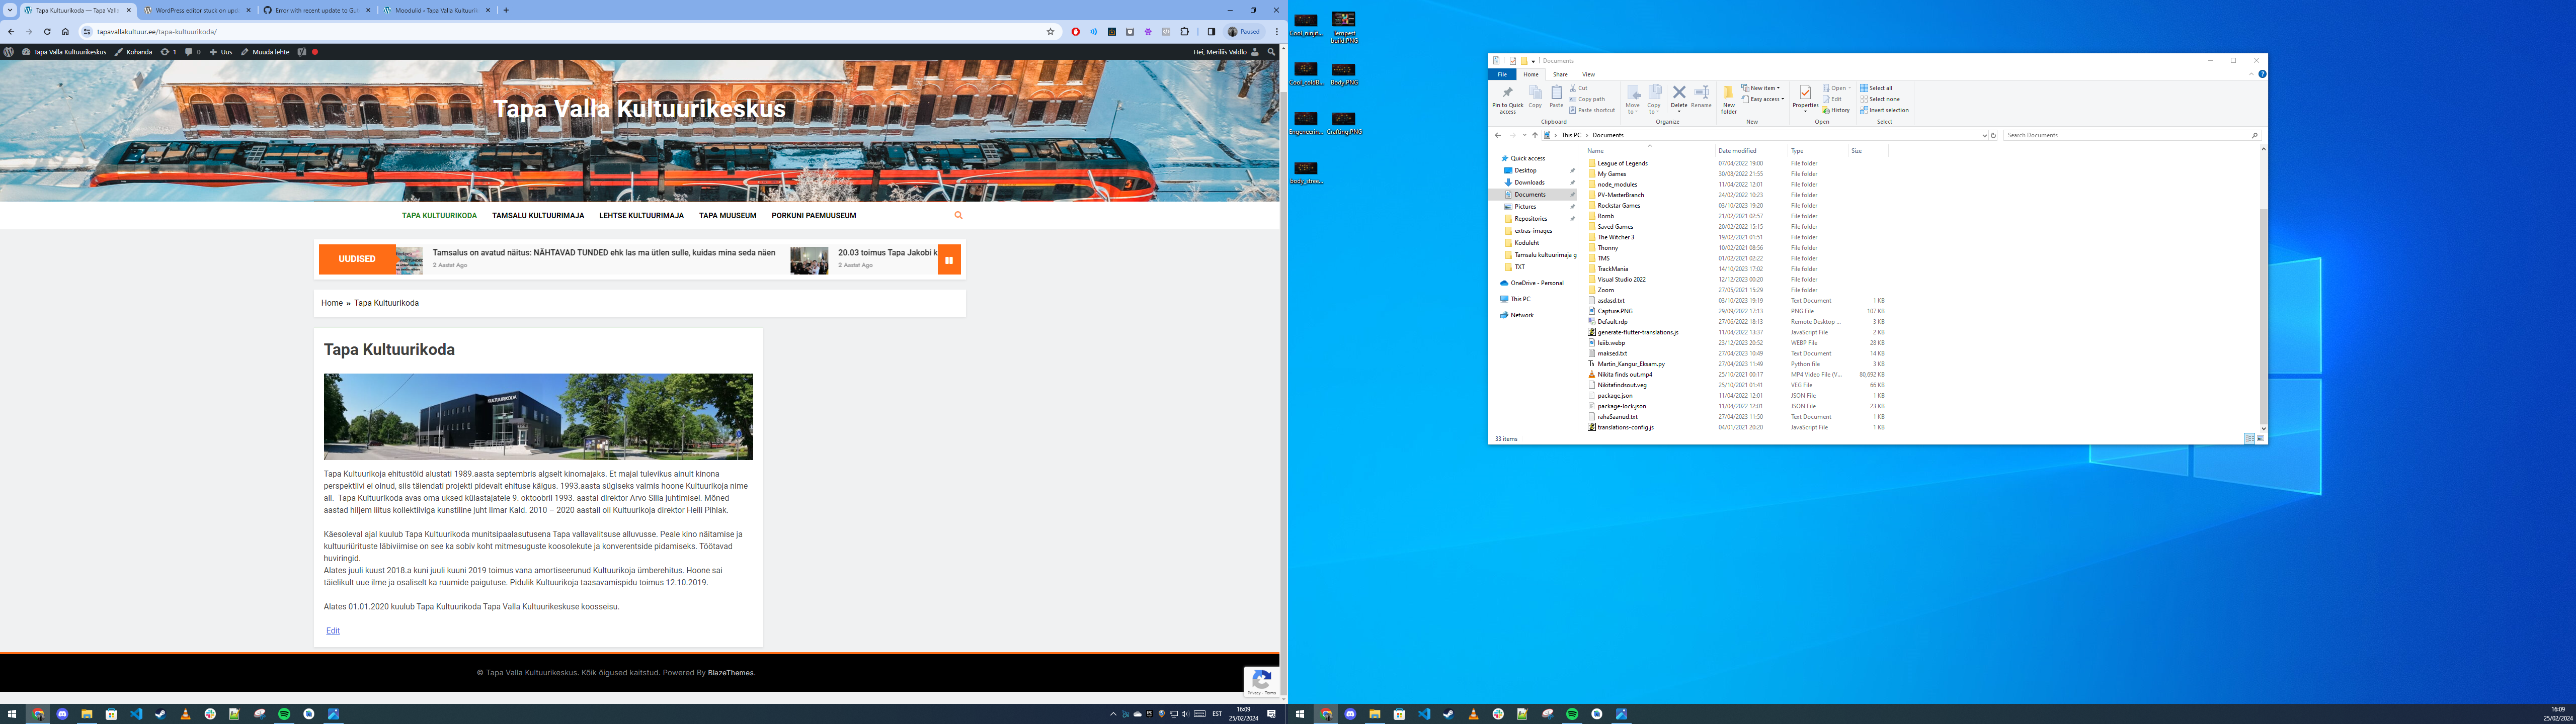Reload the page in Chrome
Image resolution: width=2576 pixels, height=724 pixels.
coord(47,32)
